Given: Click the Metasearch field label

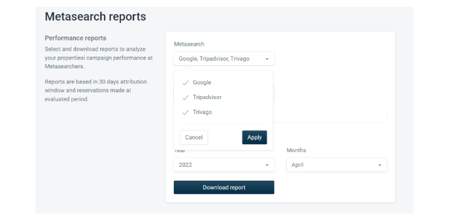Looking at the screenshot, I should pos(189,44).
